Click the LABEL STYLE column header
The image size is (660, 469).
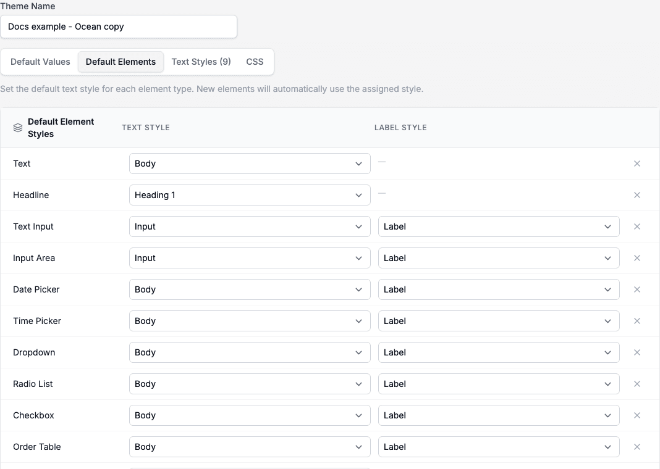pyautogui.click(x=400, y=127)
